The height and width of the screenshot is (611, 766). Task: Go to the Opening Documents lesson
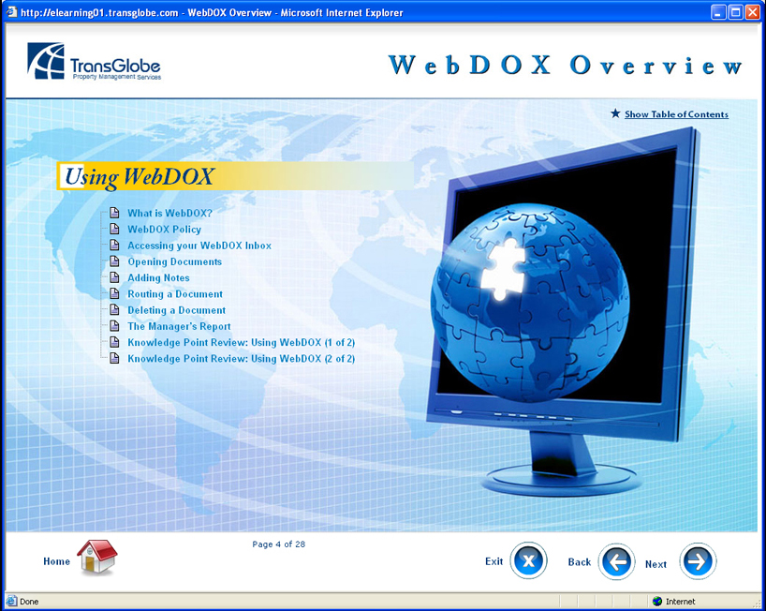(174, 261)
